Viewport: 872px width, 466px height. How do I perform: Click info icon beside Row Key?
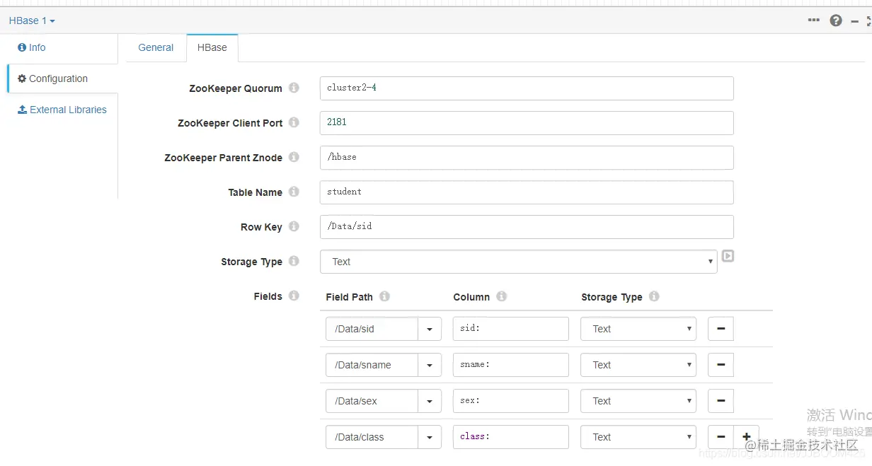(x=294, y=226)
